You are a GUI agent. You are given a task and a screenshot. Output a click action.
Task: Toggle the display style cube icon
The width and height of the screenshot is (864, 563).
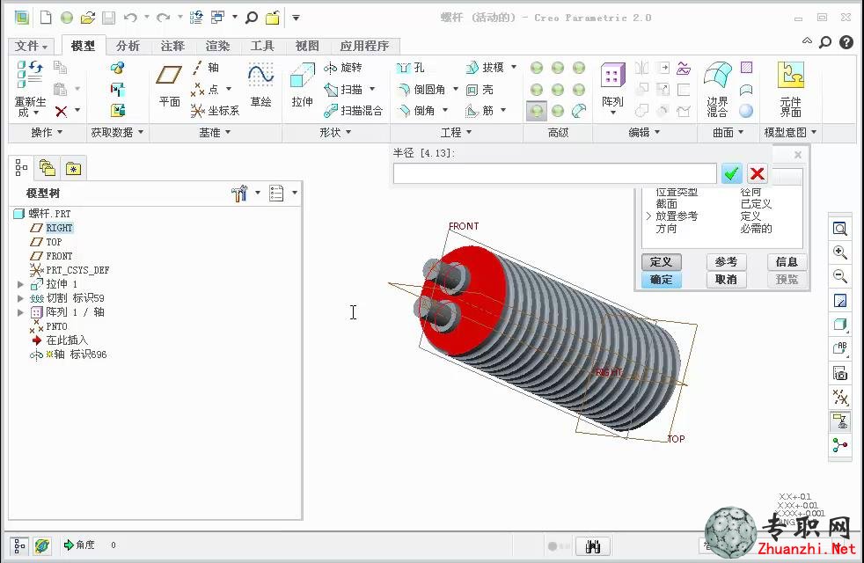tap(839, 325)
